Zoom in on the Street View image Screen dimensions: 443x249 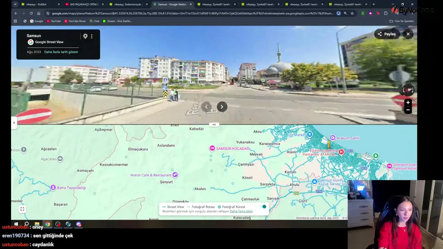(408, 103)
